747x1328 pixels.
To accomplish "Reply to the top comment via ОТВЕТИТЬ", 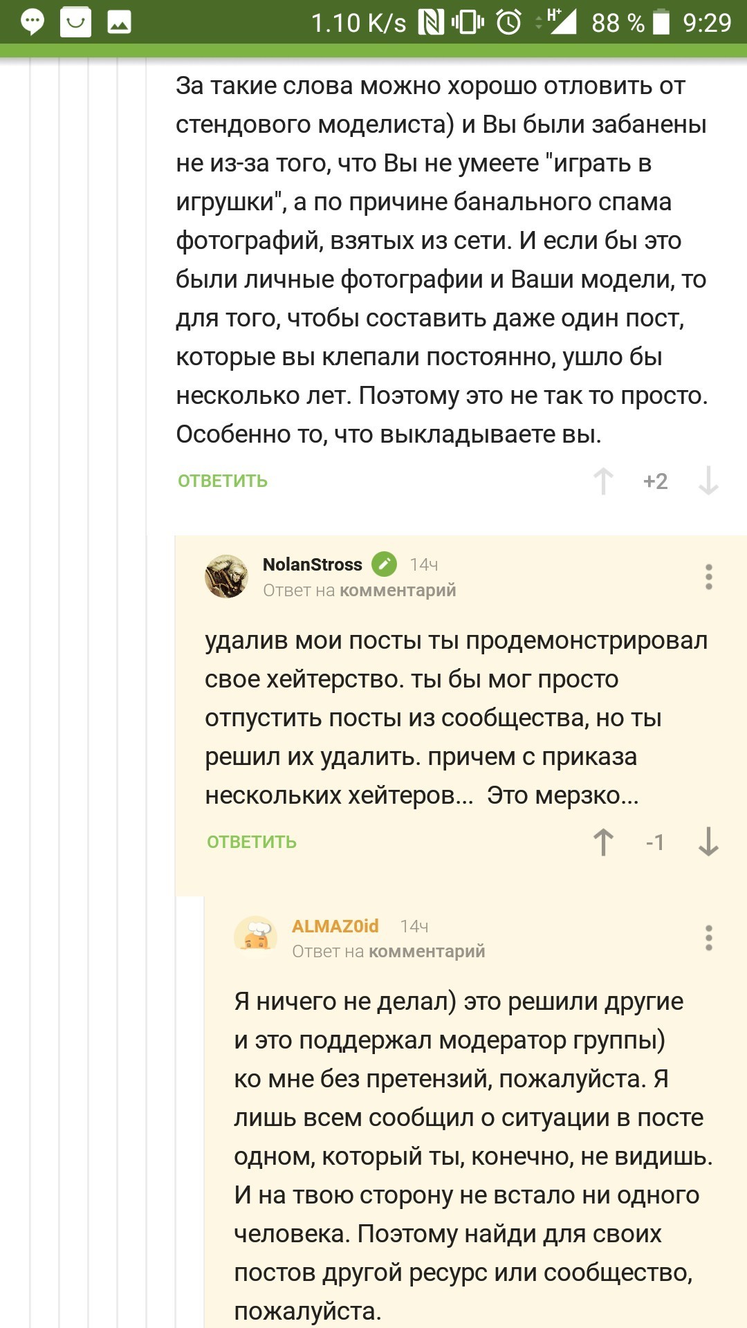I will pyautogui.click(x=223, y=481).
